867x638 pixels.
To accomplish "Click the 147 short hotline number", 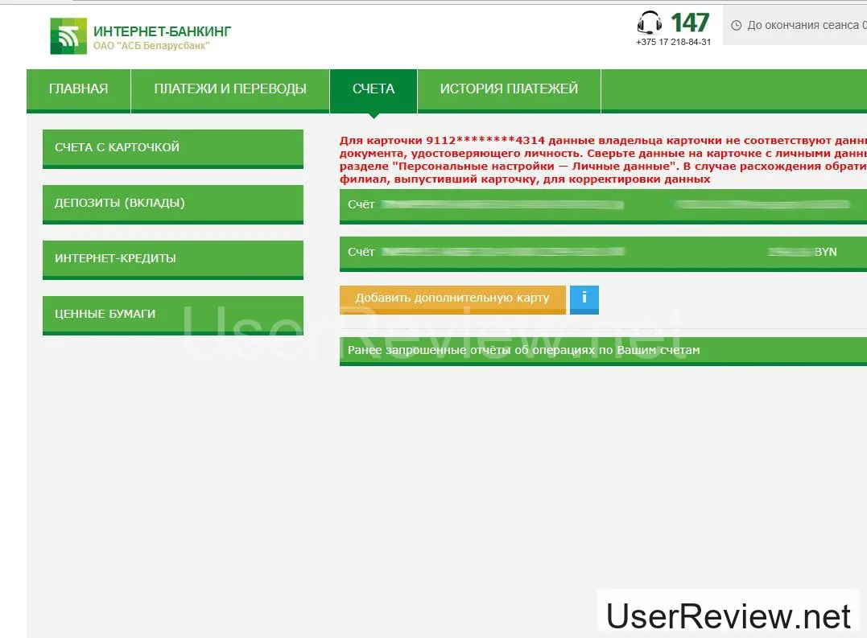I will (x=690, y=22).
